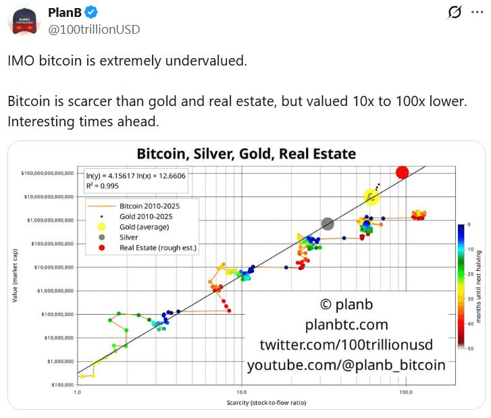The image size is (491, 418).
Task: Click the chart title Bitcoin, Silver, Gold, Real Estate
Action: (x=247, y=155)
